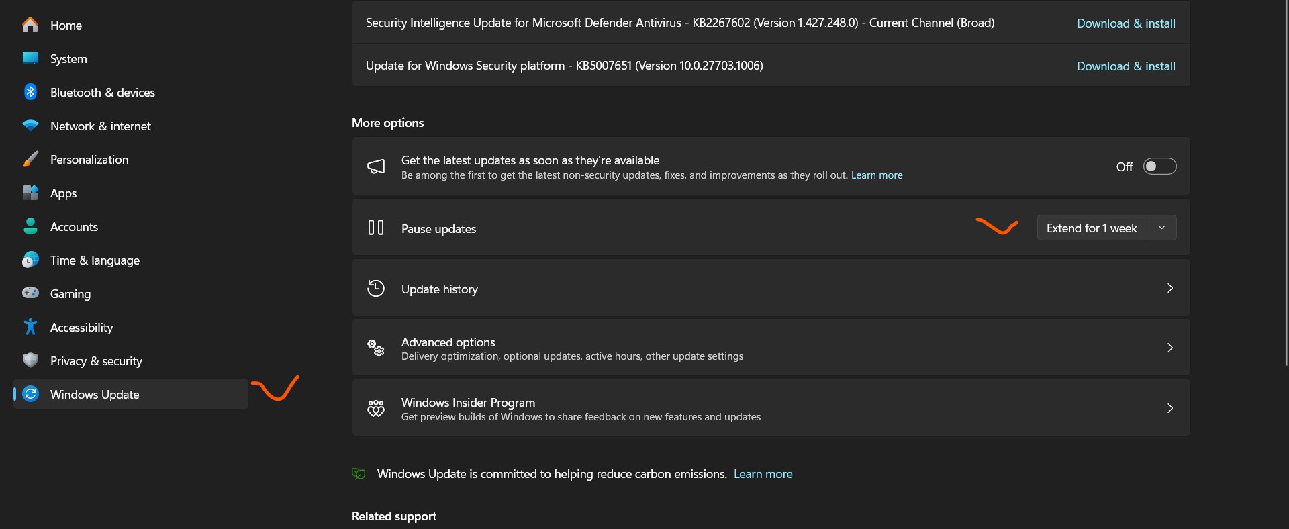Open Advanced options via right chevron

point(1170,348)
